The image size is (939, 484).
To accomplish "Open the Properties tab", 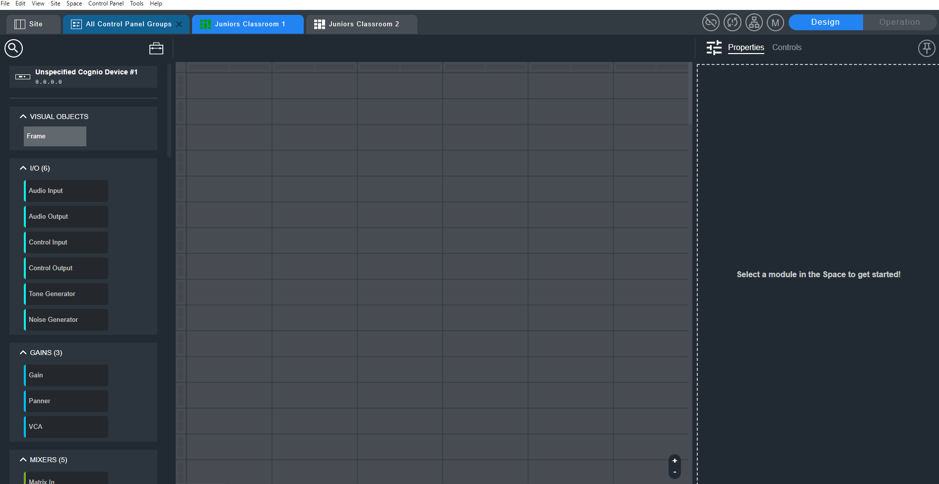I will pyautogui.click(x=746, y=48).
